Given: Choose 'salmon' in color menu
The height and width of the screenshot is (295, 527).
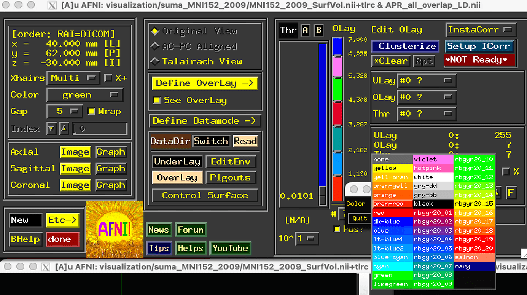Looking at the screenshot, I should [x=474, y=257].
